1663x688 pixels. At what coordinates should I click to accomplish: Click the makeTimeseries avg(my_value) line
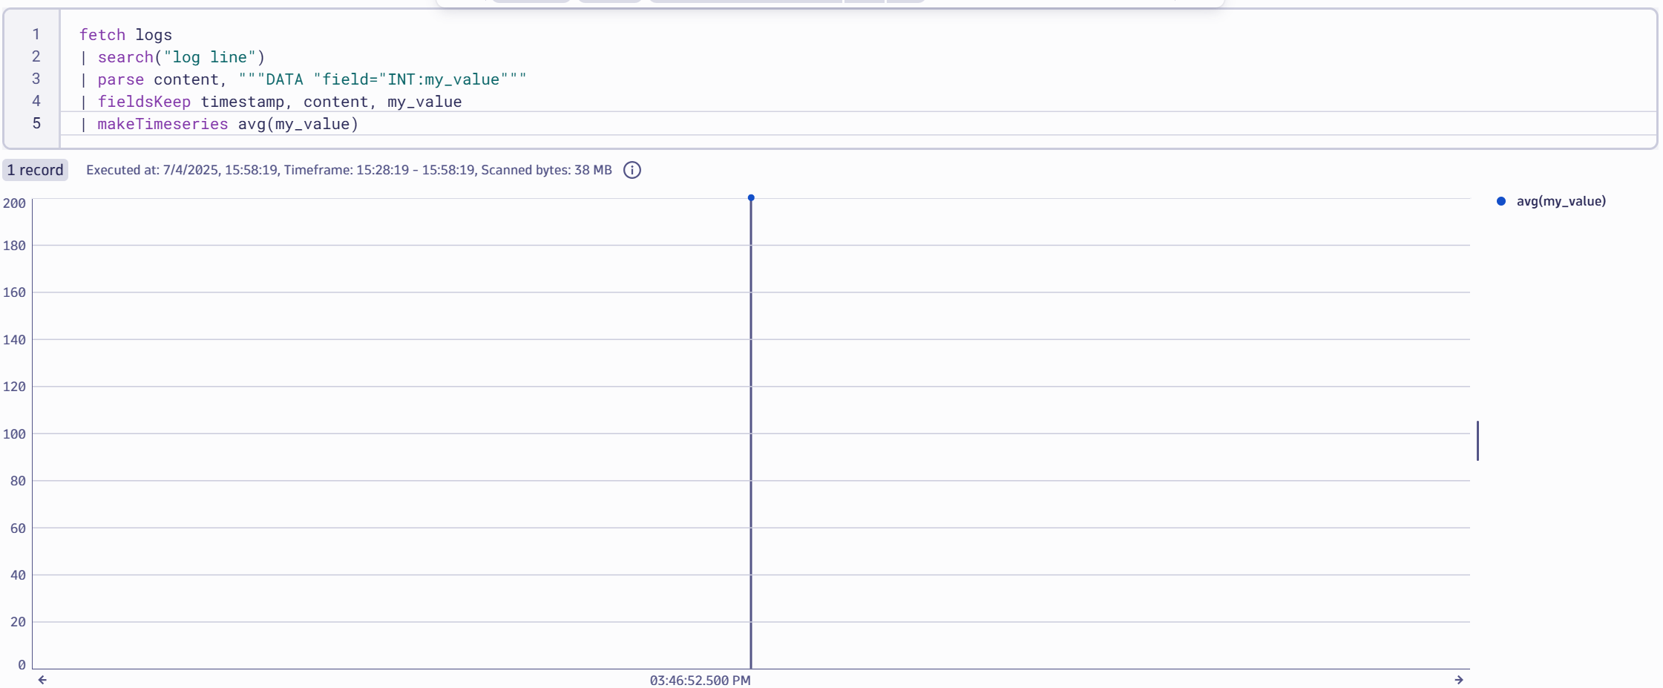(x=219, y=124)
